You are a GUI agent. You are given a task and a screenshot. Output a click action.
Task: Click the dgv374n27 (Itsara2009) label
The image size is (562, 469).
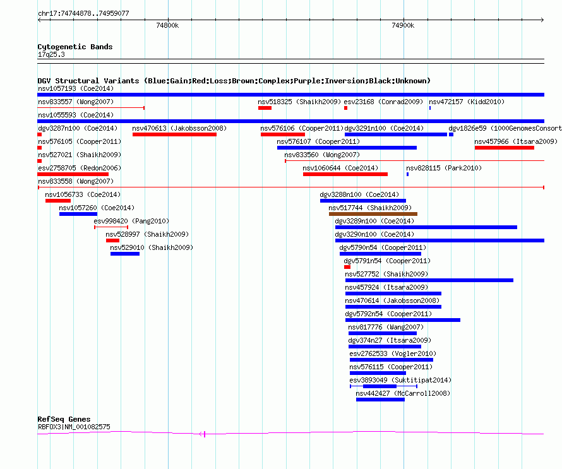coord(390,340)
